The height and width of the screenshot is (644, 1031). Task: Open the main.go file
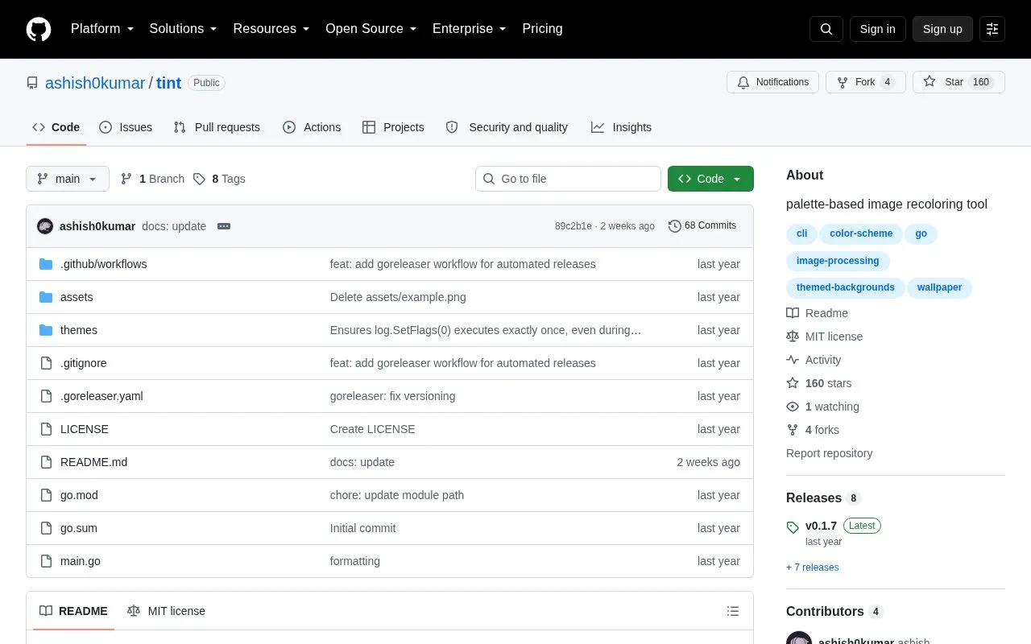coord(81,561)
